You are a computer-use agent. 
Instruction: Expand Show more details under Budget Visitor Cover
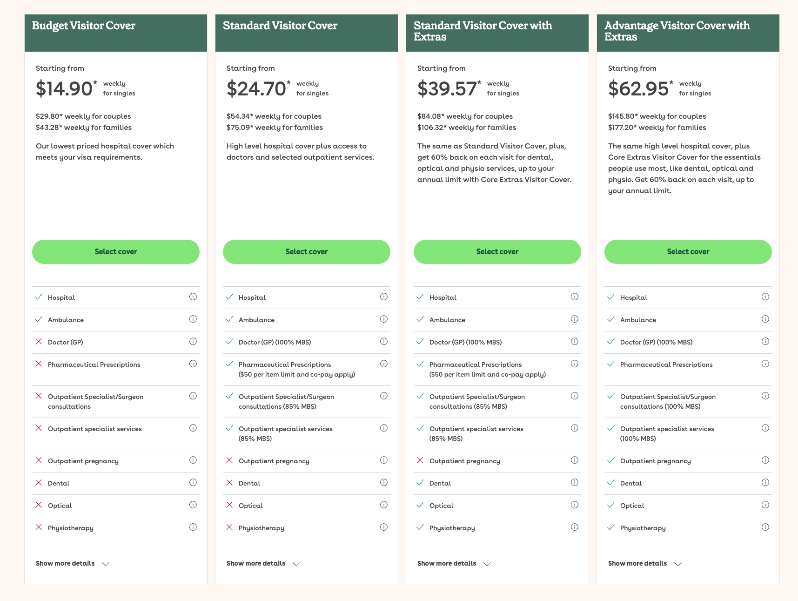[72, 564]
